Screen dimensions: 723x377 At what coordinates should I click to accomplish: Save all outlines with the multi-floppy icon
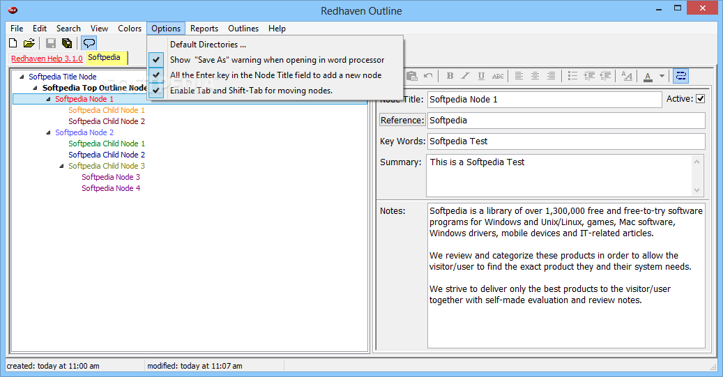click(x=67, y=43)
